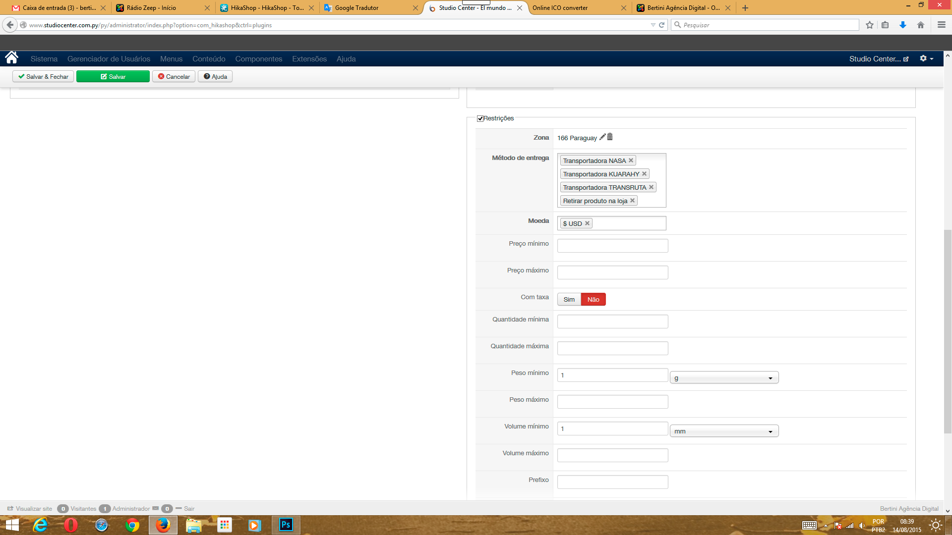The width and height of the screenshot is (952, 535).
Task: Remove the Transportadora NASA tag
Action: point(631,160)
